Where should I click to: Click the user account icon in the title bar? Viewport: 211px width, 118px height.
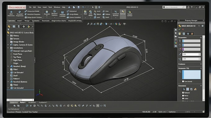point(188,7)
